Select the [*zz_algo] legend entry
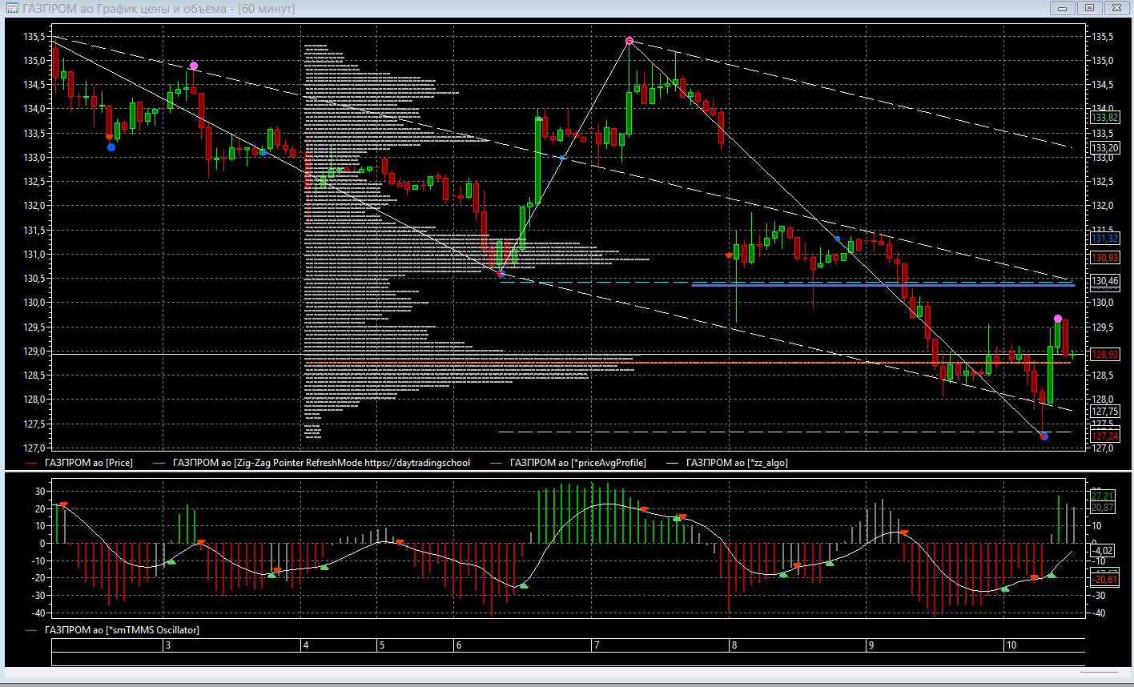This screenshot has height=687, width=1134. (x=736, y=463)
